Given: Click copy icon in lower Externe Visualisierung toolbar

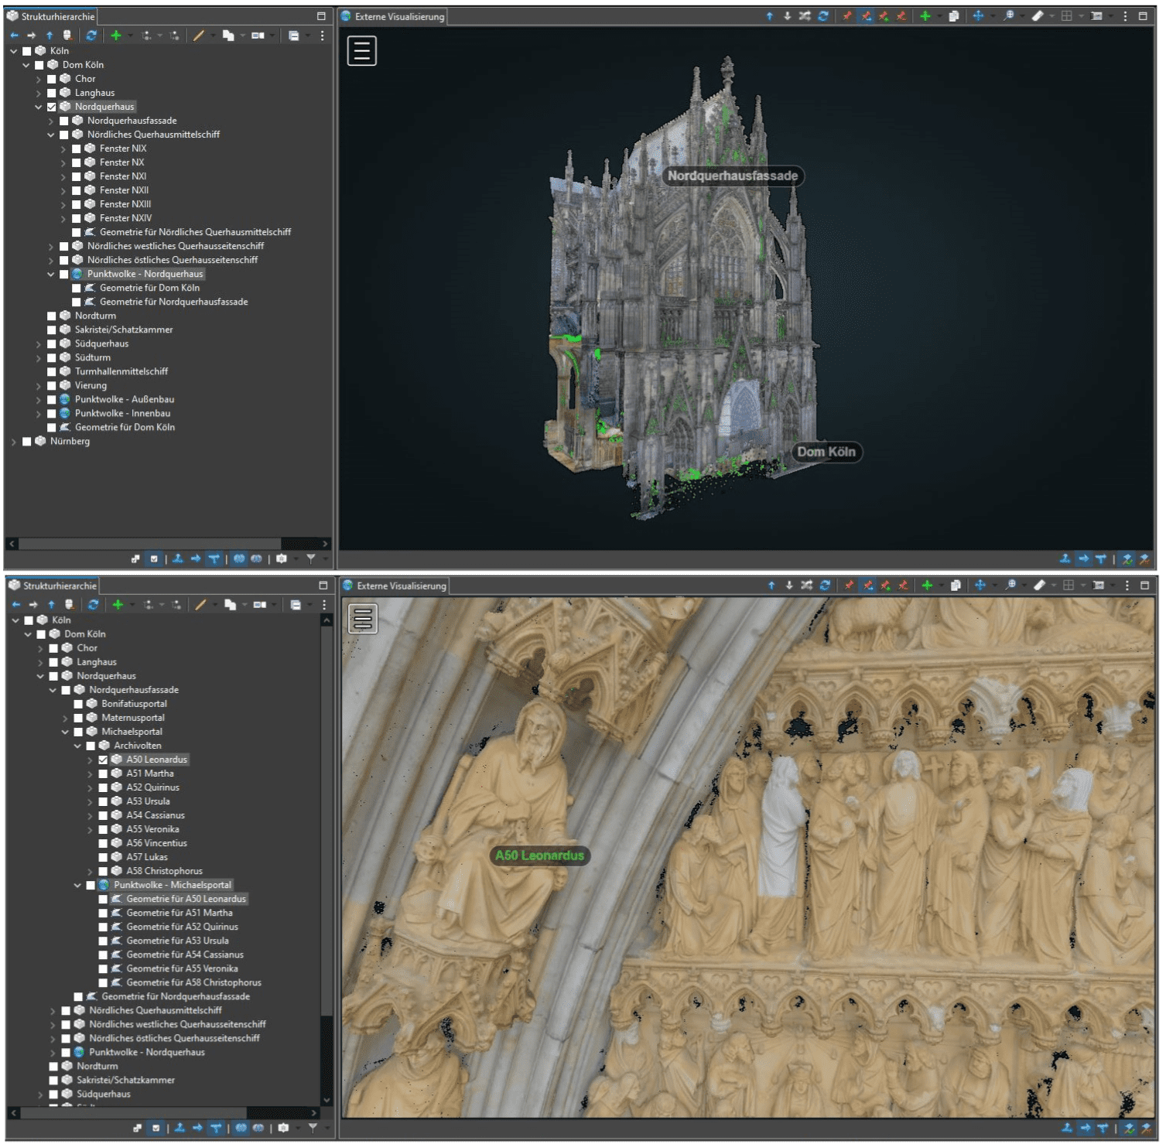Looking at the screenshot, I should click(956, 586).
